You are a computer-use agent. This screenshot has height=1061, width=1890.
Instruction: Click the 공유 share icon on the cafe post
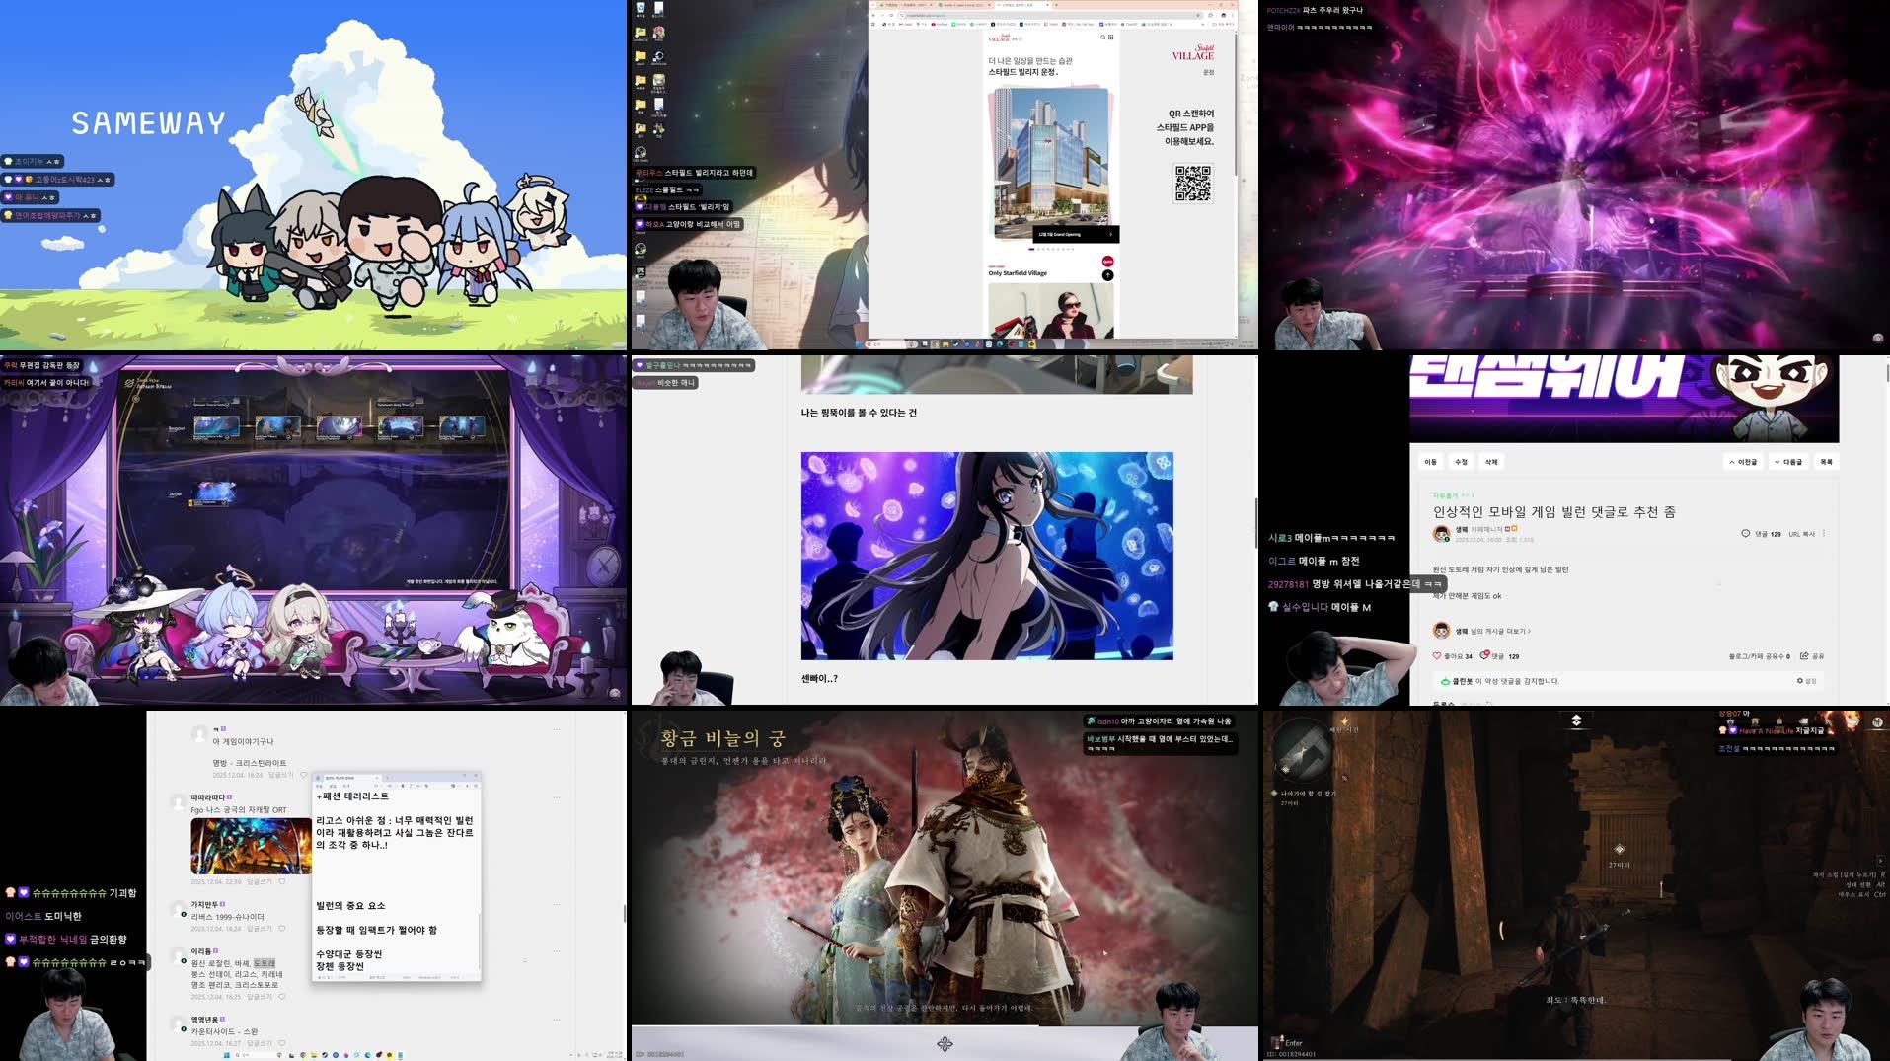pyautogui.click(x=1804, y=656)
